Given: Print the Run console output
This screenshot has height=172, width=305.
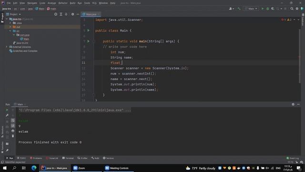Looking at the screenshot, I should (x=13, y=131).
